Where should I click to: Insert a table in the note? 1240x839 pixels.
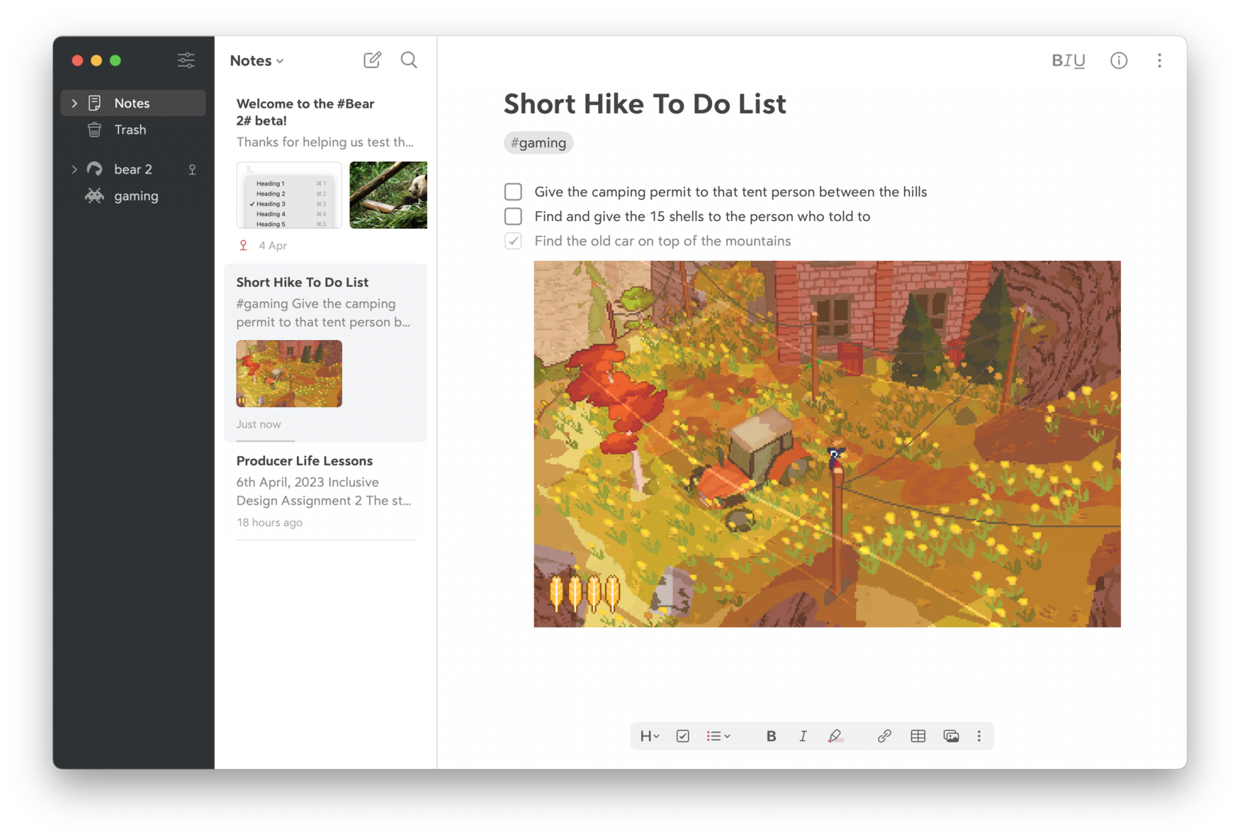click(918, 736)
